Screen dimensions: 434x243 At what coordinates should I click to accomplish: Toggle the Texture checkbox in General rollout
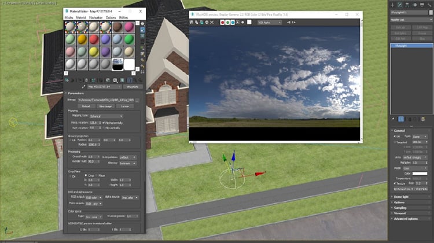[395, 183]
